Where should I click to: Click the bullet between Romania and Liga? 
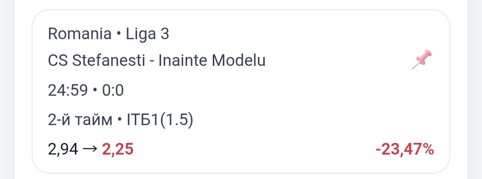(119, 34)
